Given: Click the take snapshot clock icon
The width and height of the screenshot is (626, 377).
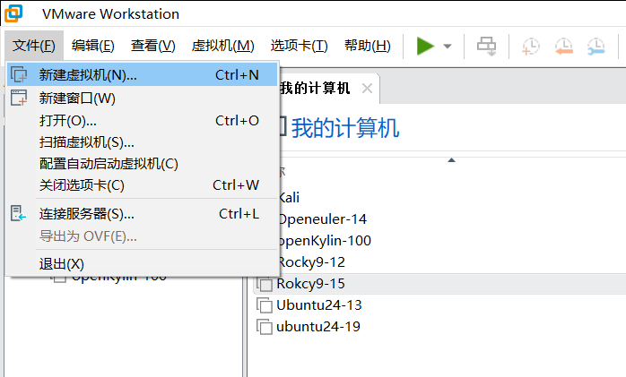Looking at the screenshot, I should click(531, 47).
